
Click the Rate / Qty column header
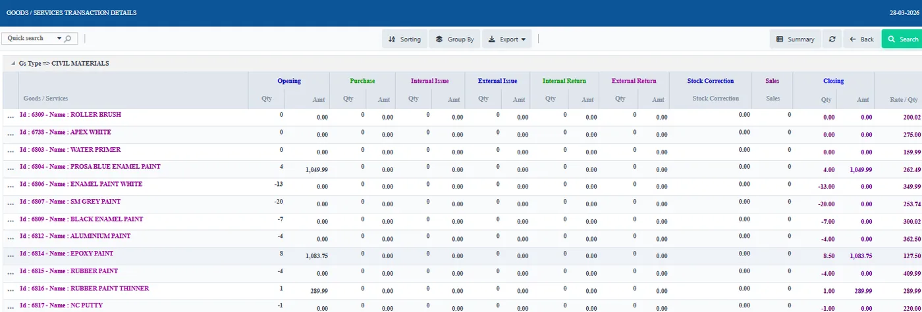904,100
